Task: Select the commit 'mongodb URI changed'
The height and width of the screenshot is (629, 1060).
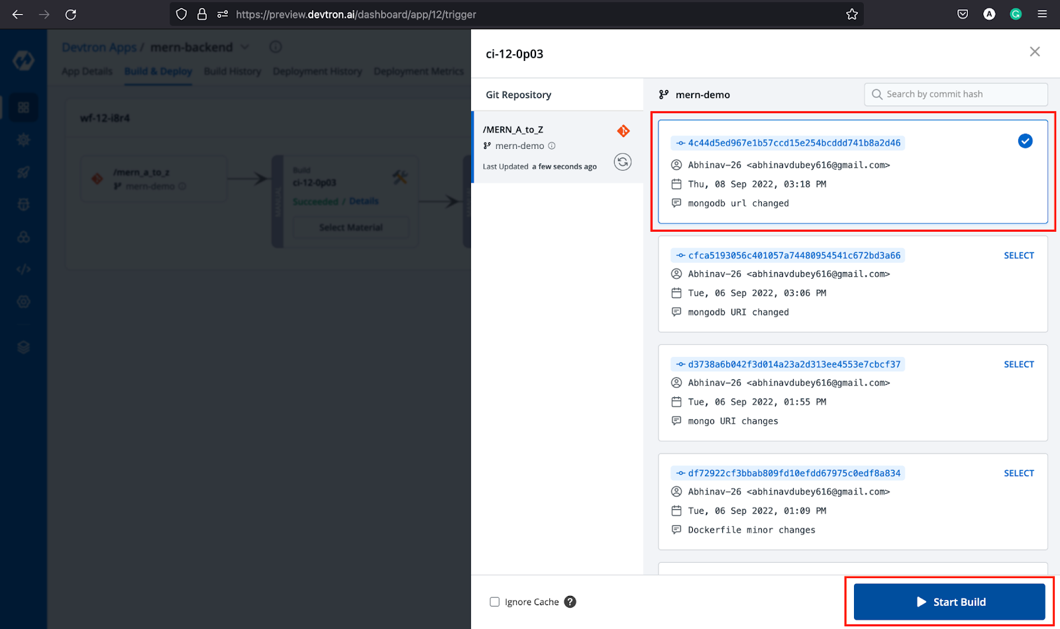Action: [x=1019, y=256]
